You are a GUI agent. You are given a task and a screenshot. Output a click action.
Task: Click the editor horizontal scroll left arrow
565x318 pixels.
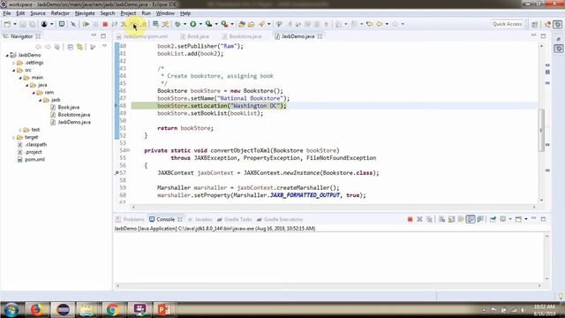[x=133, y=207]
